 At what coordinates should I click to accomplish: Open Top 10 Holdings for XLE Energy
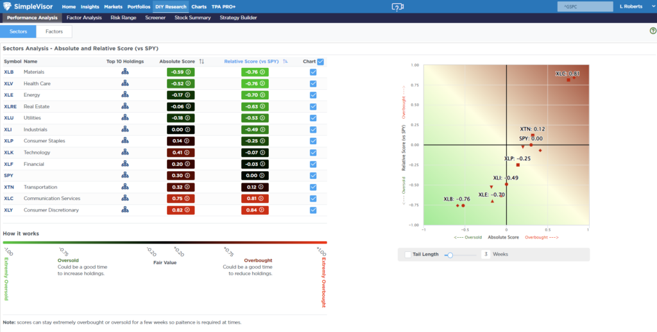[125, 95]
